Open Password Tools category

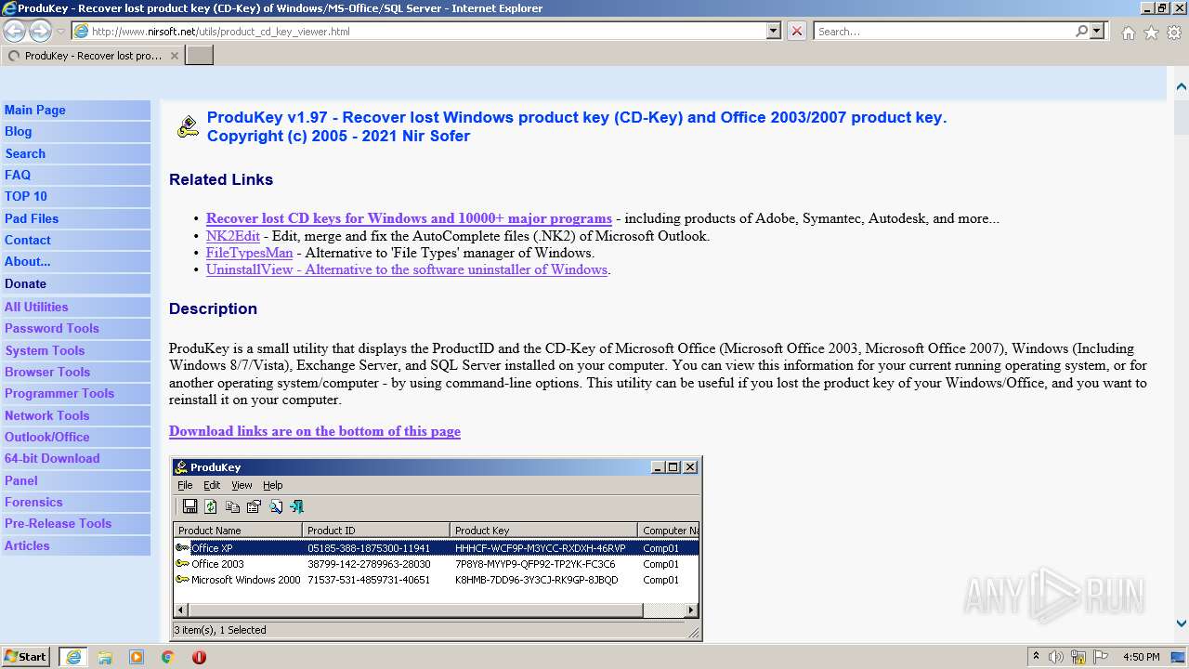(x=75, y=328)
